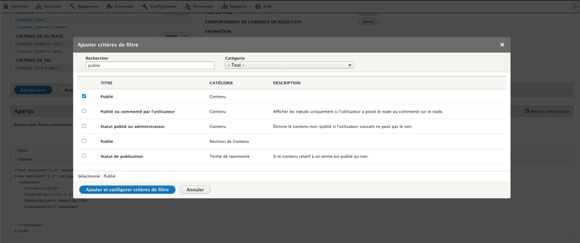
Task: Check Publié ou commenté par l'utilisateur
Action: click(84, 111)
